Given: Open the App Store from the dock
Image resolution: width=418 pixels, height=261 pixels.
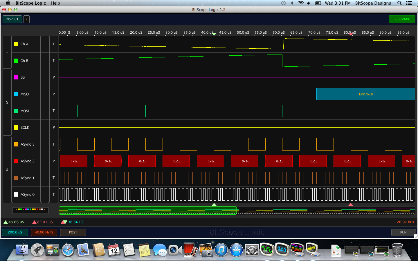Looking at the screenshot, I should coord(236,250).
